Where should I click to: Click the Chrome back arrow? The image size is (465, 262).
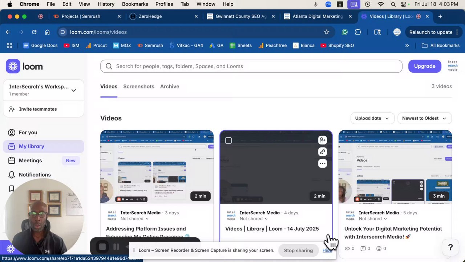tap(8, 32)
